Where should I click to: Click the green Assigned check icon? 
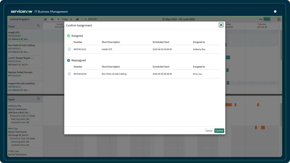point(69,36)
